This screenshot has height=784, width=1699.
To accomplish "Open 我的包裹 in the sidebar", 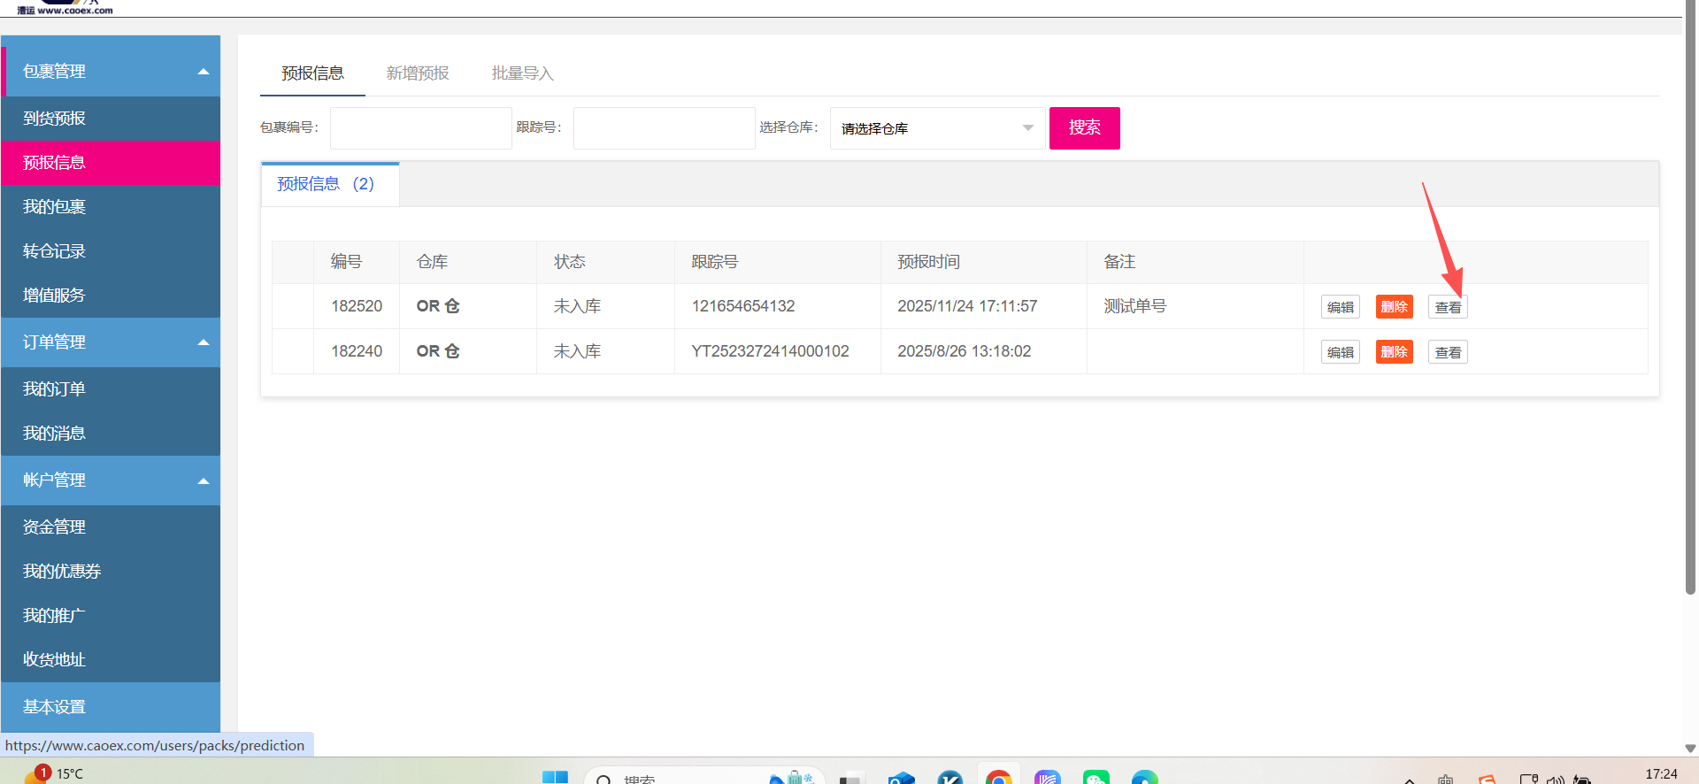I will point(55,207).
